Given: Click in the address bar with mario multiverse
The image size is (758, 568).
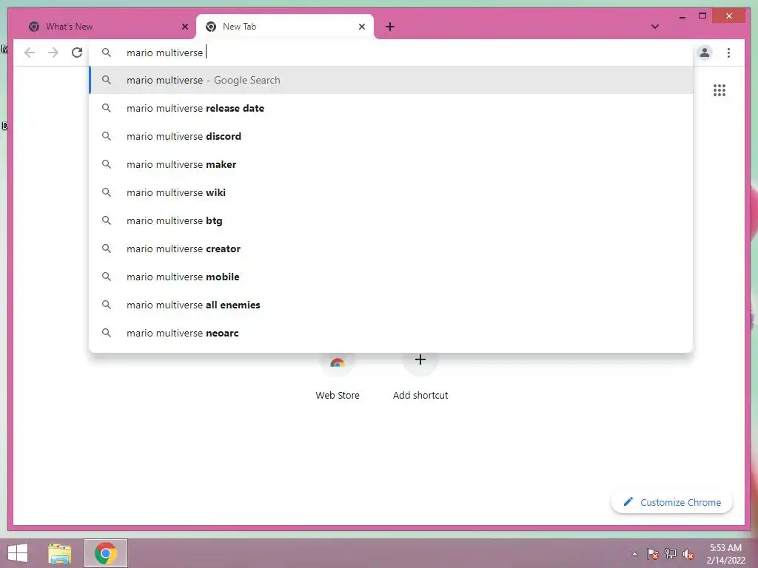Looking at the screenshot, I should [391, 53].
